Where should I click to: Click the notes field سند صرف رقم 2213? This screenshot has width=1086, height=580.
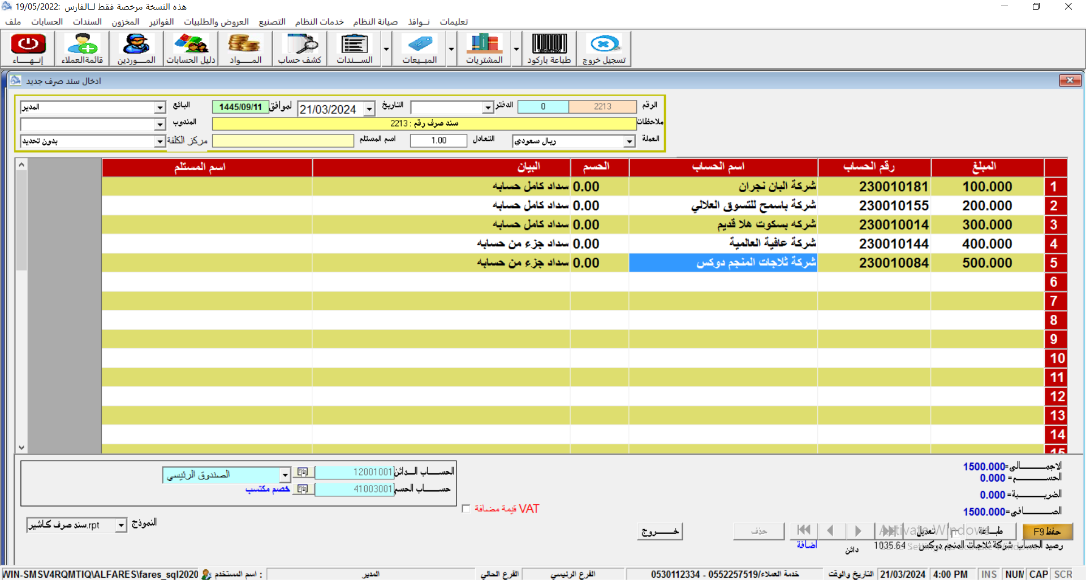coord(424,123)
